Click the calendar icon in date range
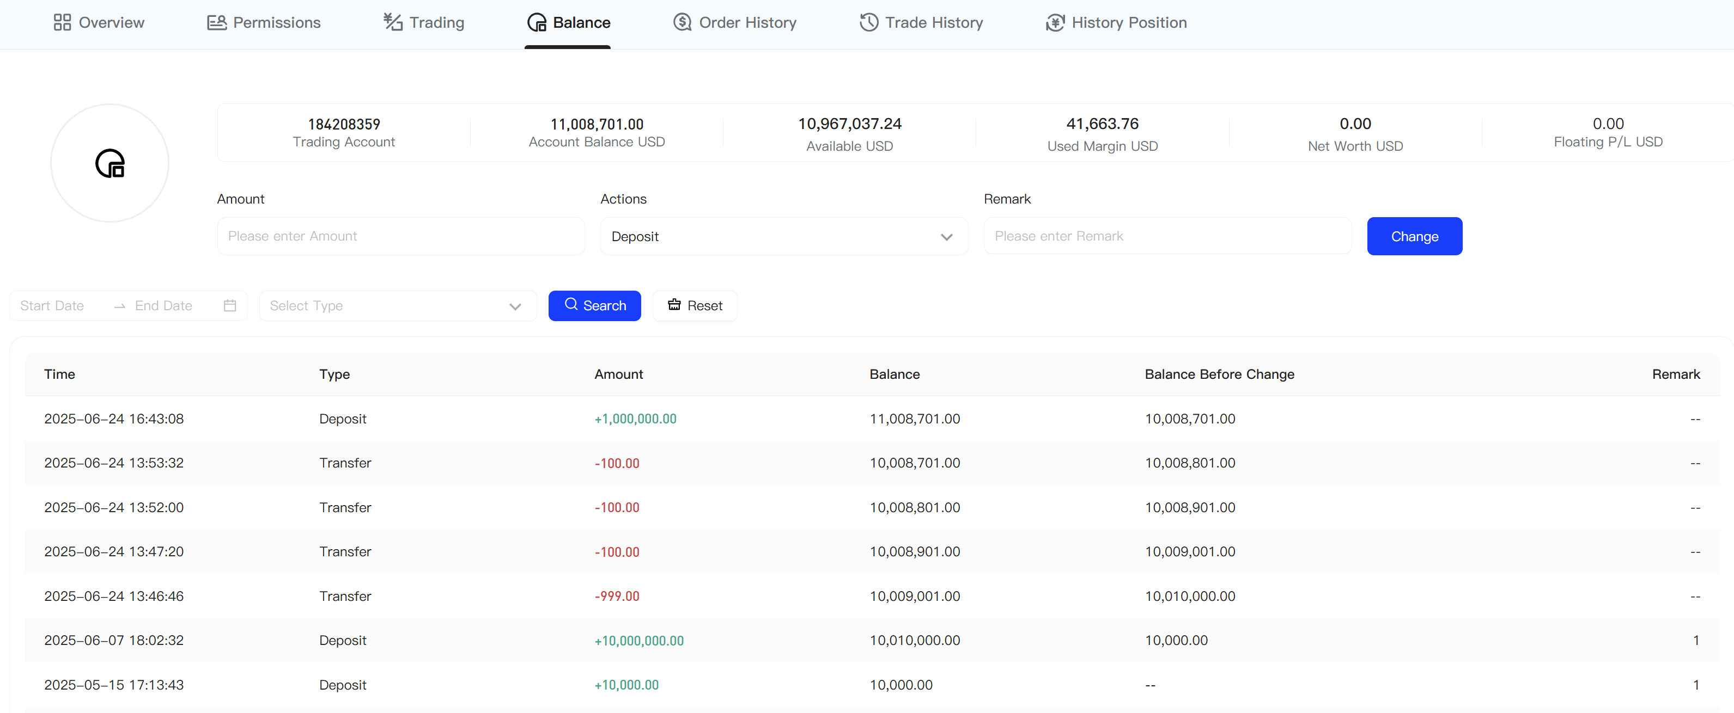The height and width of the screenshot is (713, 1734). (229, 305)
